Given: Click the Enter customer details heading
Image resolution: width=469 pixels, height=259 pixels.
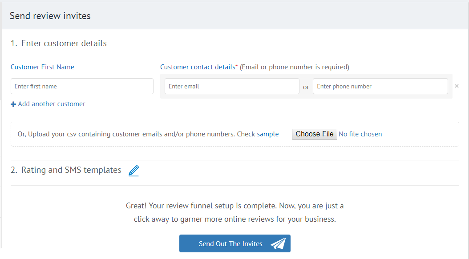Looking at the screenshot, I should point(64,44).
